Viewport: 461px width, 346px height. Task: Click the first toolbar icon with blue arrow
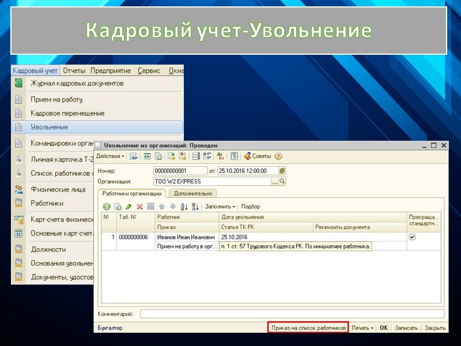point(134,156)
